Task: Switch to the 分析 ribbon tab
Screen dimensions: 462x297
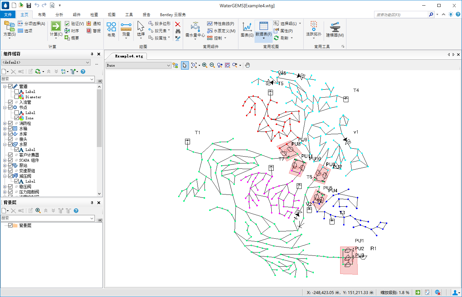Action: [x=59, y=15]
